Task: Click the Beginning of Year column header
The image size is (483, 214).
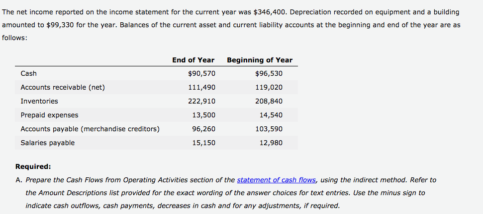Action: 260,60
